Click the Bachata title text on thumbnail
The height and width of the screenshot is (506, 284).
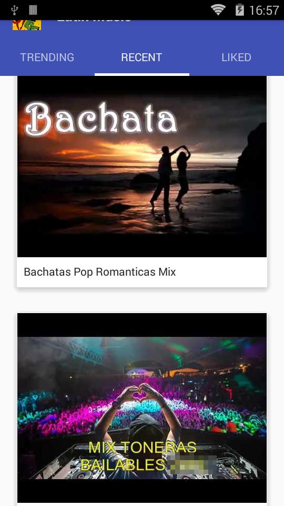coord(101,119)
